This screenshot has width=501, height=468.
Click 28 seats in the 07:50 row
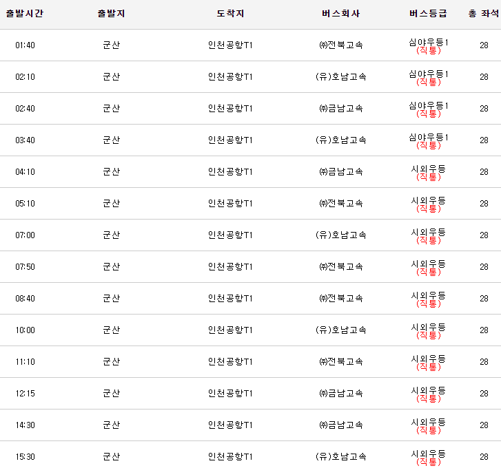click(x=484, y=267)
